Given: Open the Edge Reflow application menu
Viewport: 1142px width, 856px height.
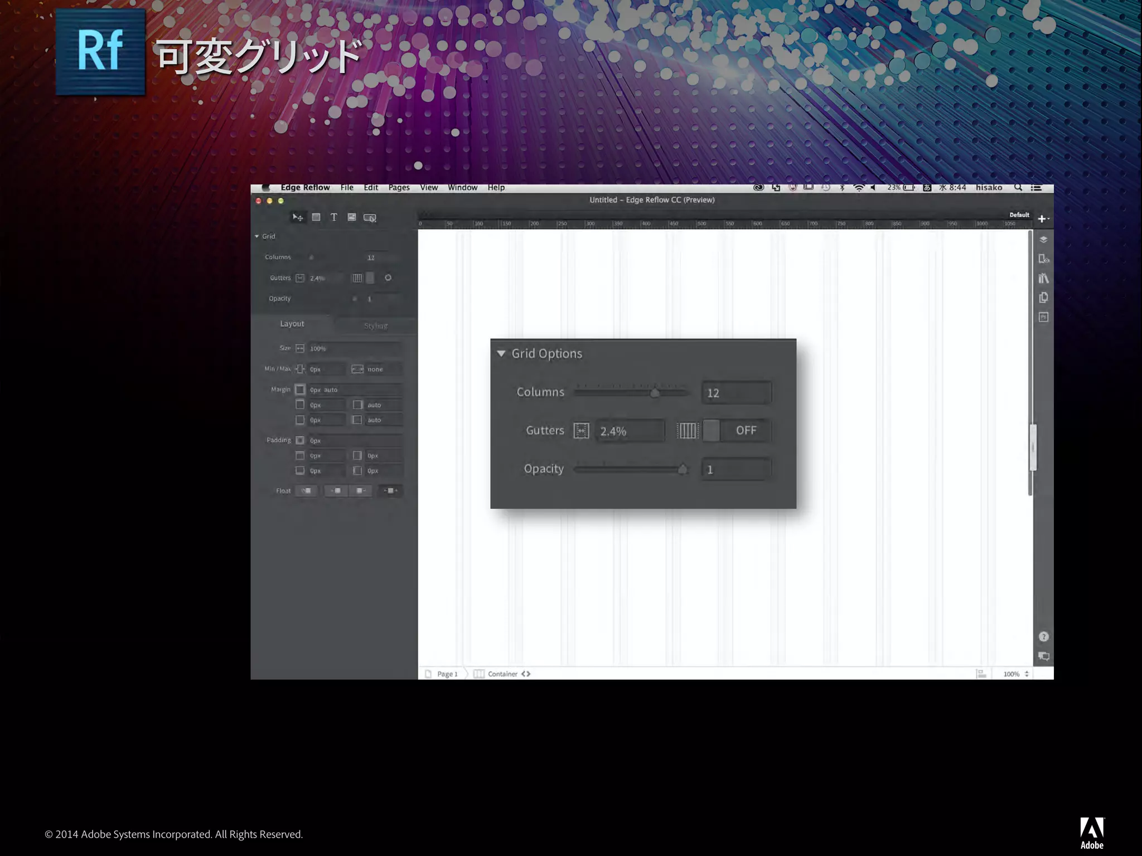Looking at the screenshot, I should pos(305,188).
